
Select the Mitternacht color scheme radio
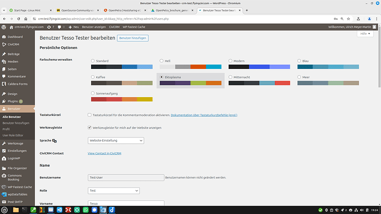(x=230, y=77)
